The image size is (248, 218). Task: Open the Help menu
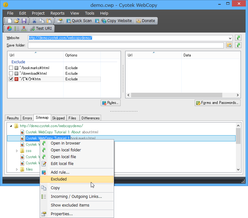coord(104,13)
